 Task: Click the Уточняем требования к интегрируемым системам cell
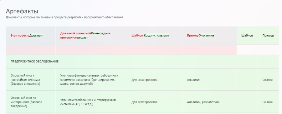[91, 102]
